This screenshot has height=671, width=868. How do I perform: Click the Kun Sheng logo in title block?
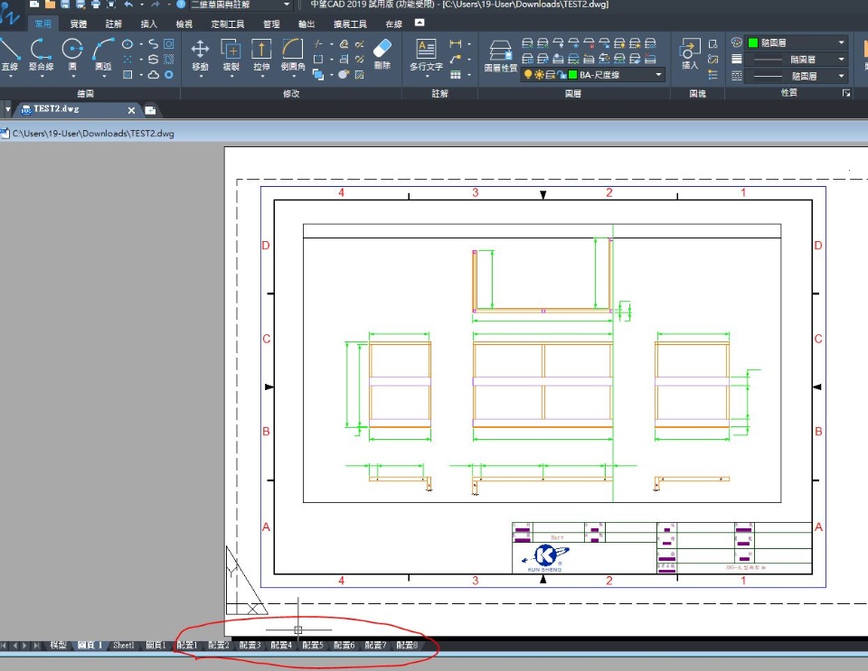point(546,558)
